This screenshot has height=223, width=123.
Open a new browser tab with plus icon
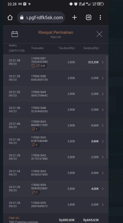[x=75, y=18]
